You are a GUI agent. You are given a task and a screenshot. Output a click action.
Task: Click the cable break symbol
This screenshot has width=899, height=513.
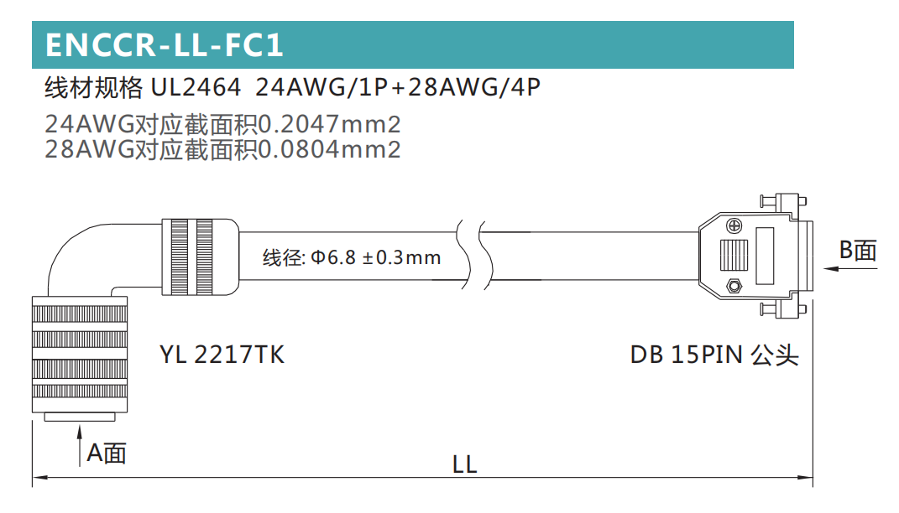[475, 256]
